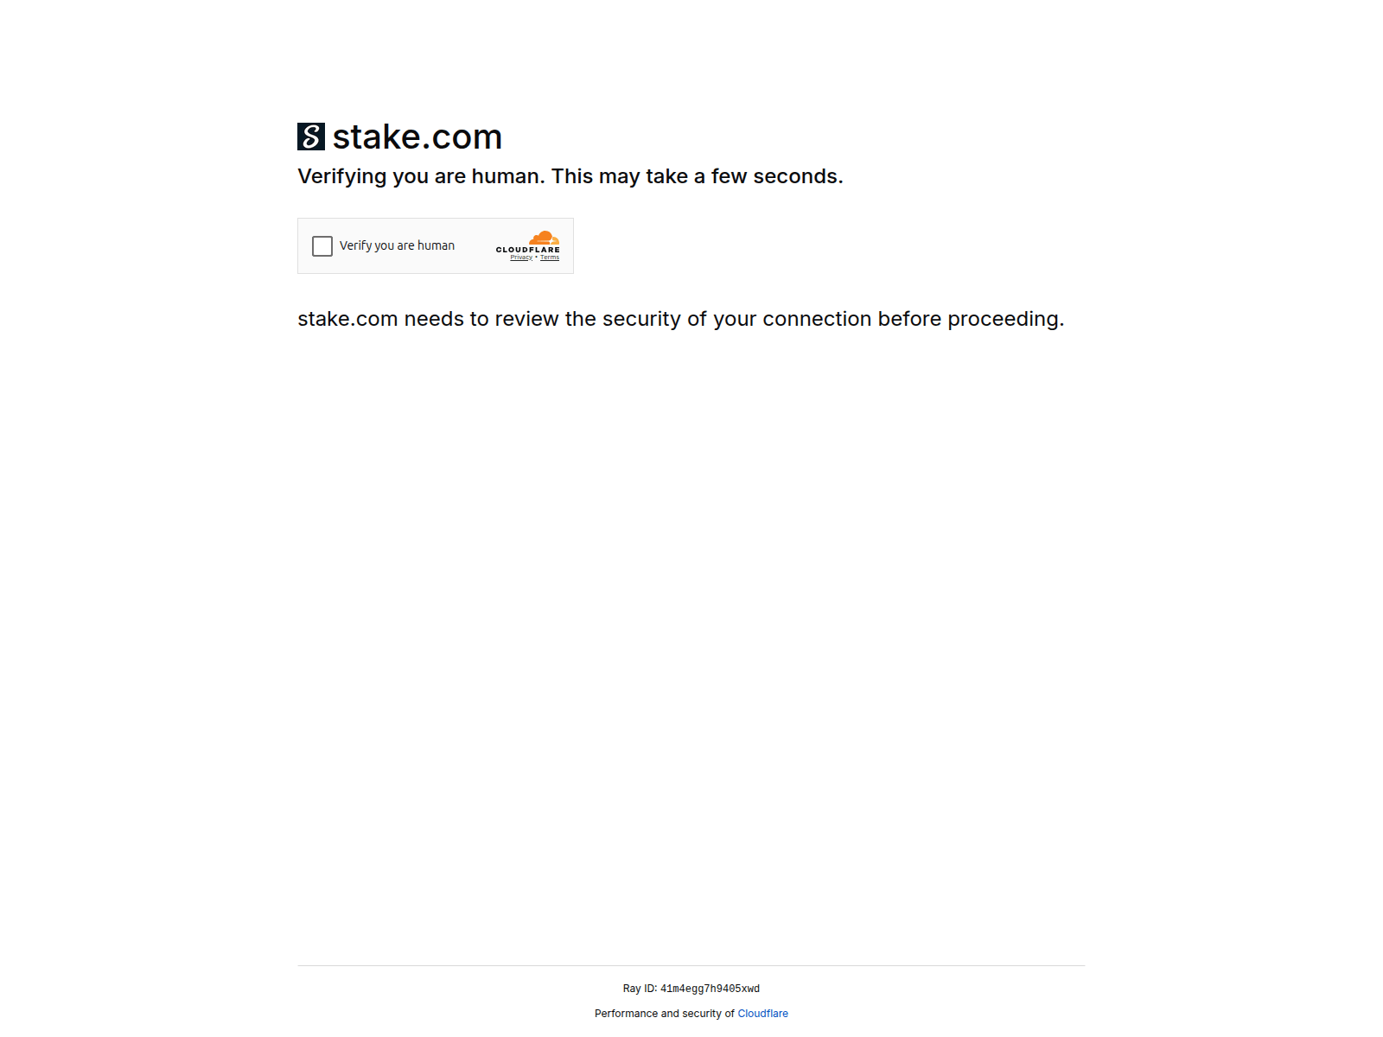Viewport: 1383px width, 1037px height.
Task: Click the CLOUDFLARE wordmark text
Action: [x=528, y=250]
